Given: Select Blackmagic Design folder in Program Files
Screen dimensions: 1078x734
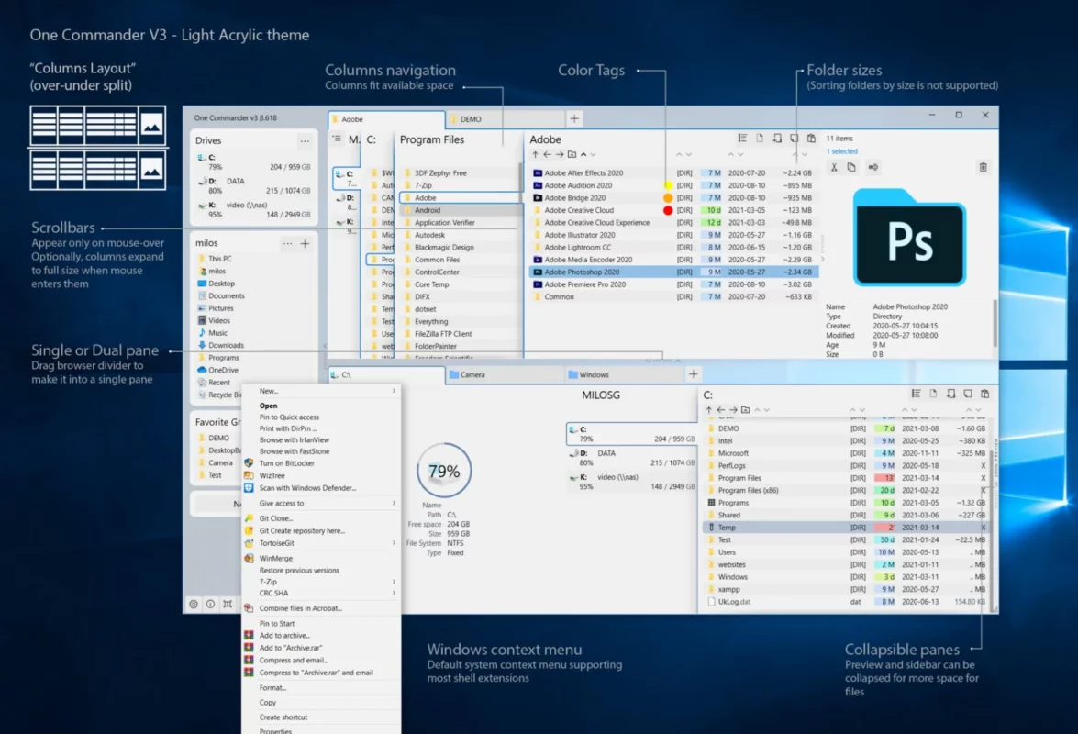Looking at the screenshot, I should pos(460,248).
